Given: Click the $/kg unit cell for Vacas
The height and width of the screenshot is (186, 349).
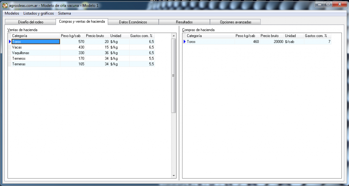Looking at the screenshot, I should pyautogui.click(x=119, y=47).
